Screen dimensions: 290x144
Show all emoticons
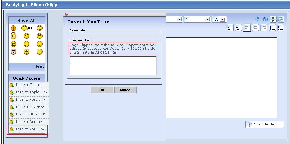(27, 21)
